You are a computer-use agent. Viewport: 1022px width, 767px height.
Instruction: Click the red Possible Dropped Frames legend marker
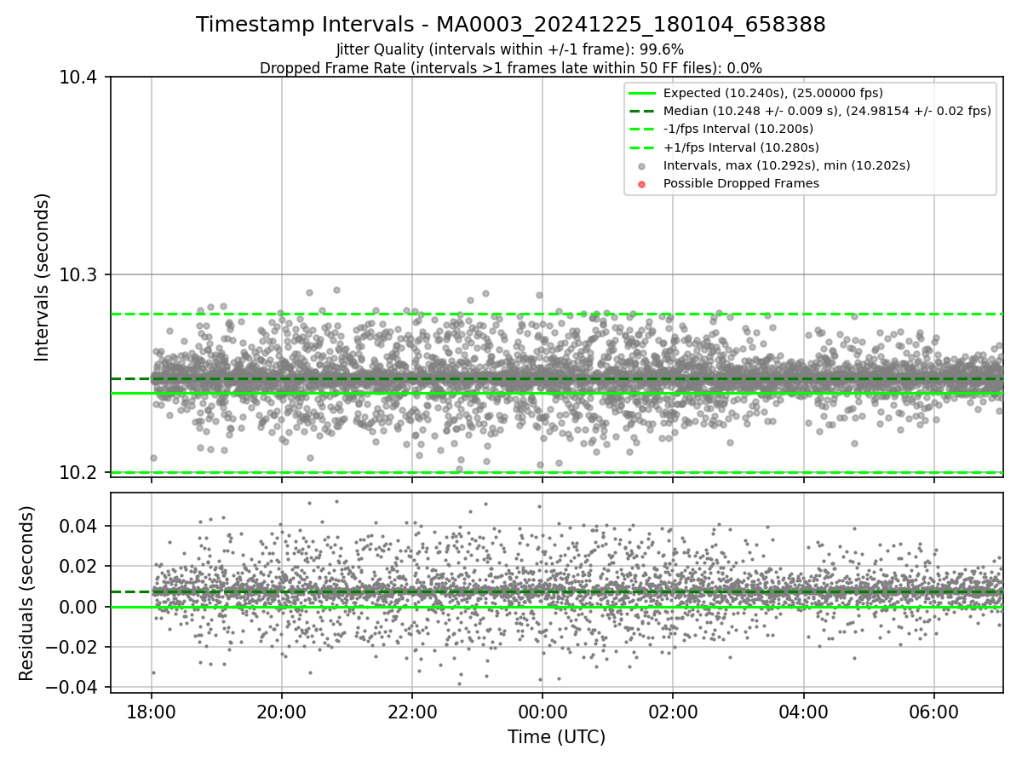(x=642, y=183)
